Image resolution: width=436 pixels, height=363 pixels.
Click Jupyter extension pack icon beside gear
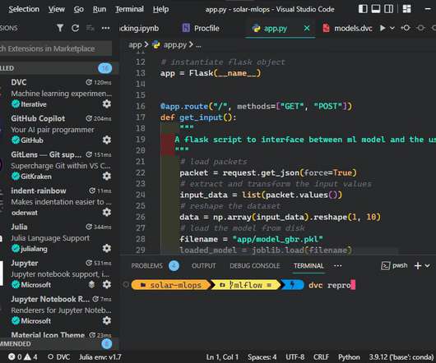[x=92, y=284]
